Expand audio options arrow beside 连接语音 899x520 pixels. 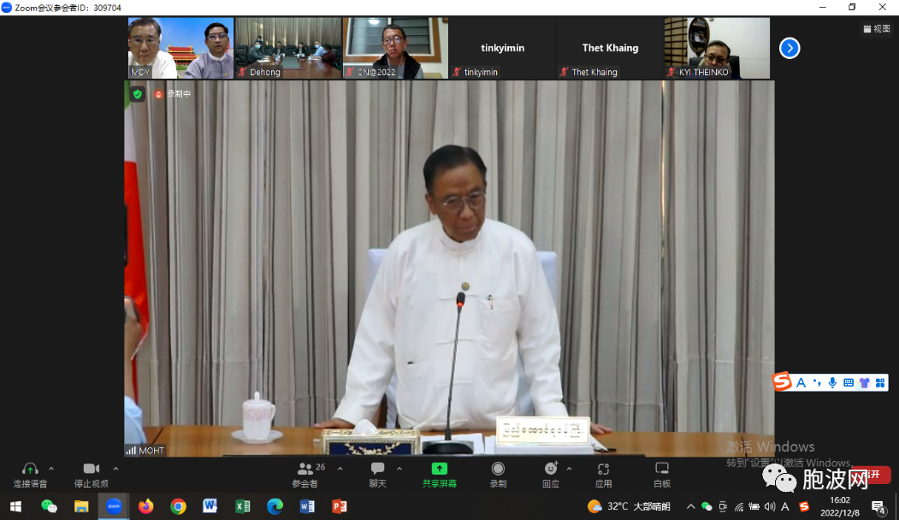pyautogui.click(x=51, y=469)
